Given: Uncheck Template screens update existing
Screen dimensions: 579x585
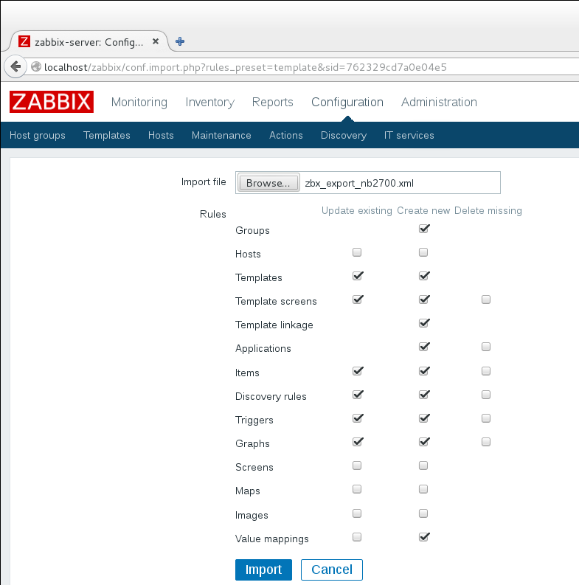Looking at the screenshot, I should point(358,300).
